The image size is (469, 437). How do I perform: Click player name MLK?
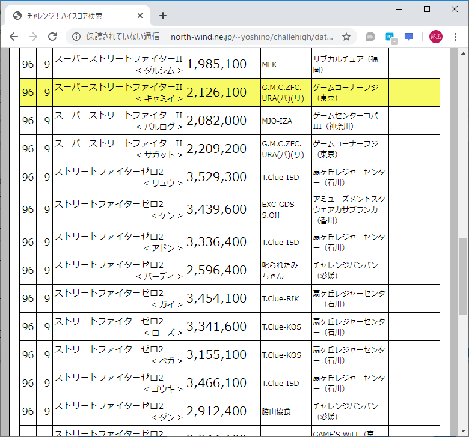coord(269,64)
